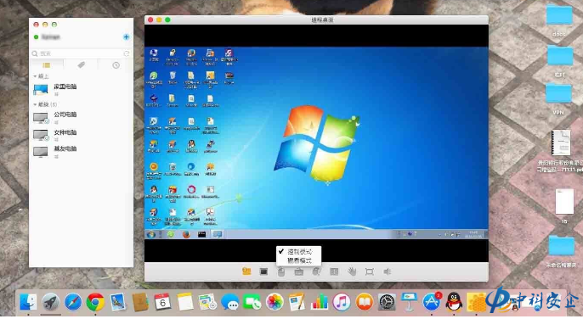583x319 pixels.
Task: Click the keyboard icon in remote toolbar
Action: [x=298, y=271]
